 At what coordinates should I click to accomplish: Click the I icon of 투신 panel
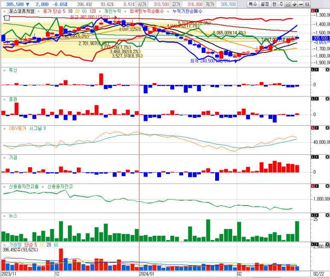click(317, 69)
